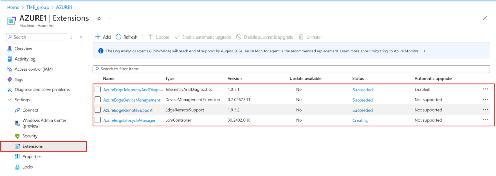
Task: Close the Extensions blade with the X
Action: [485, 18]
